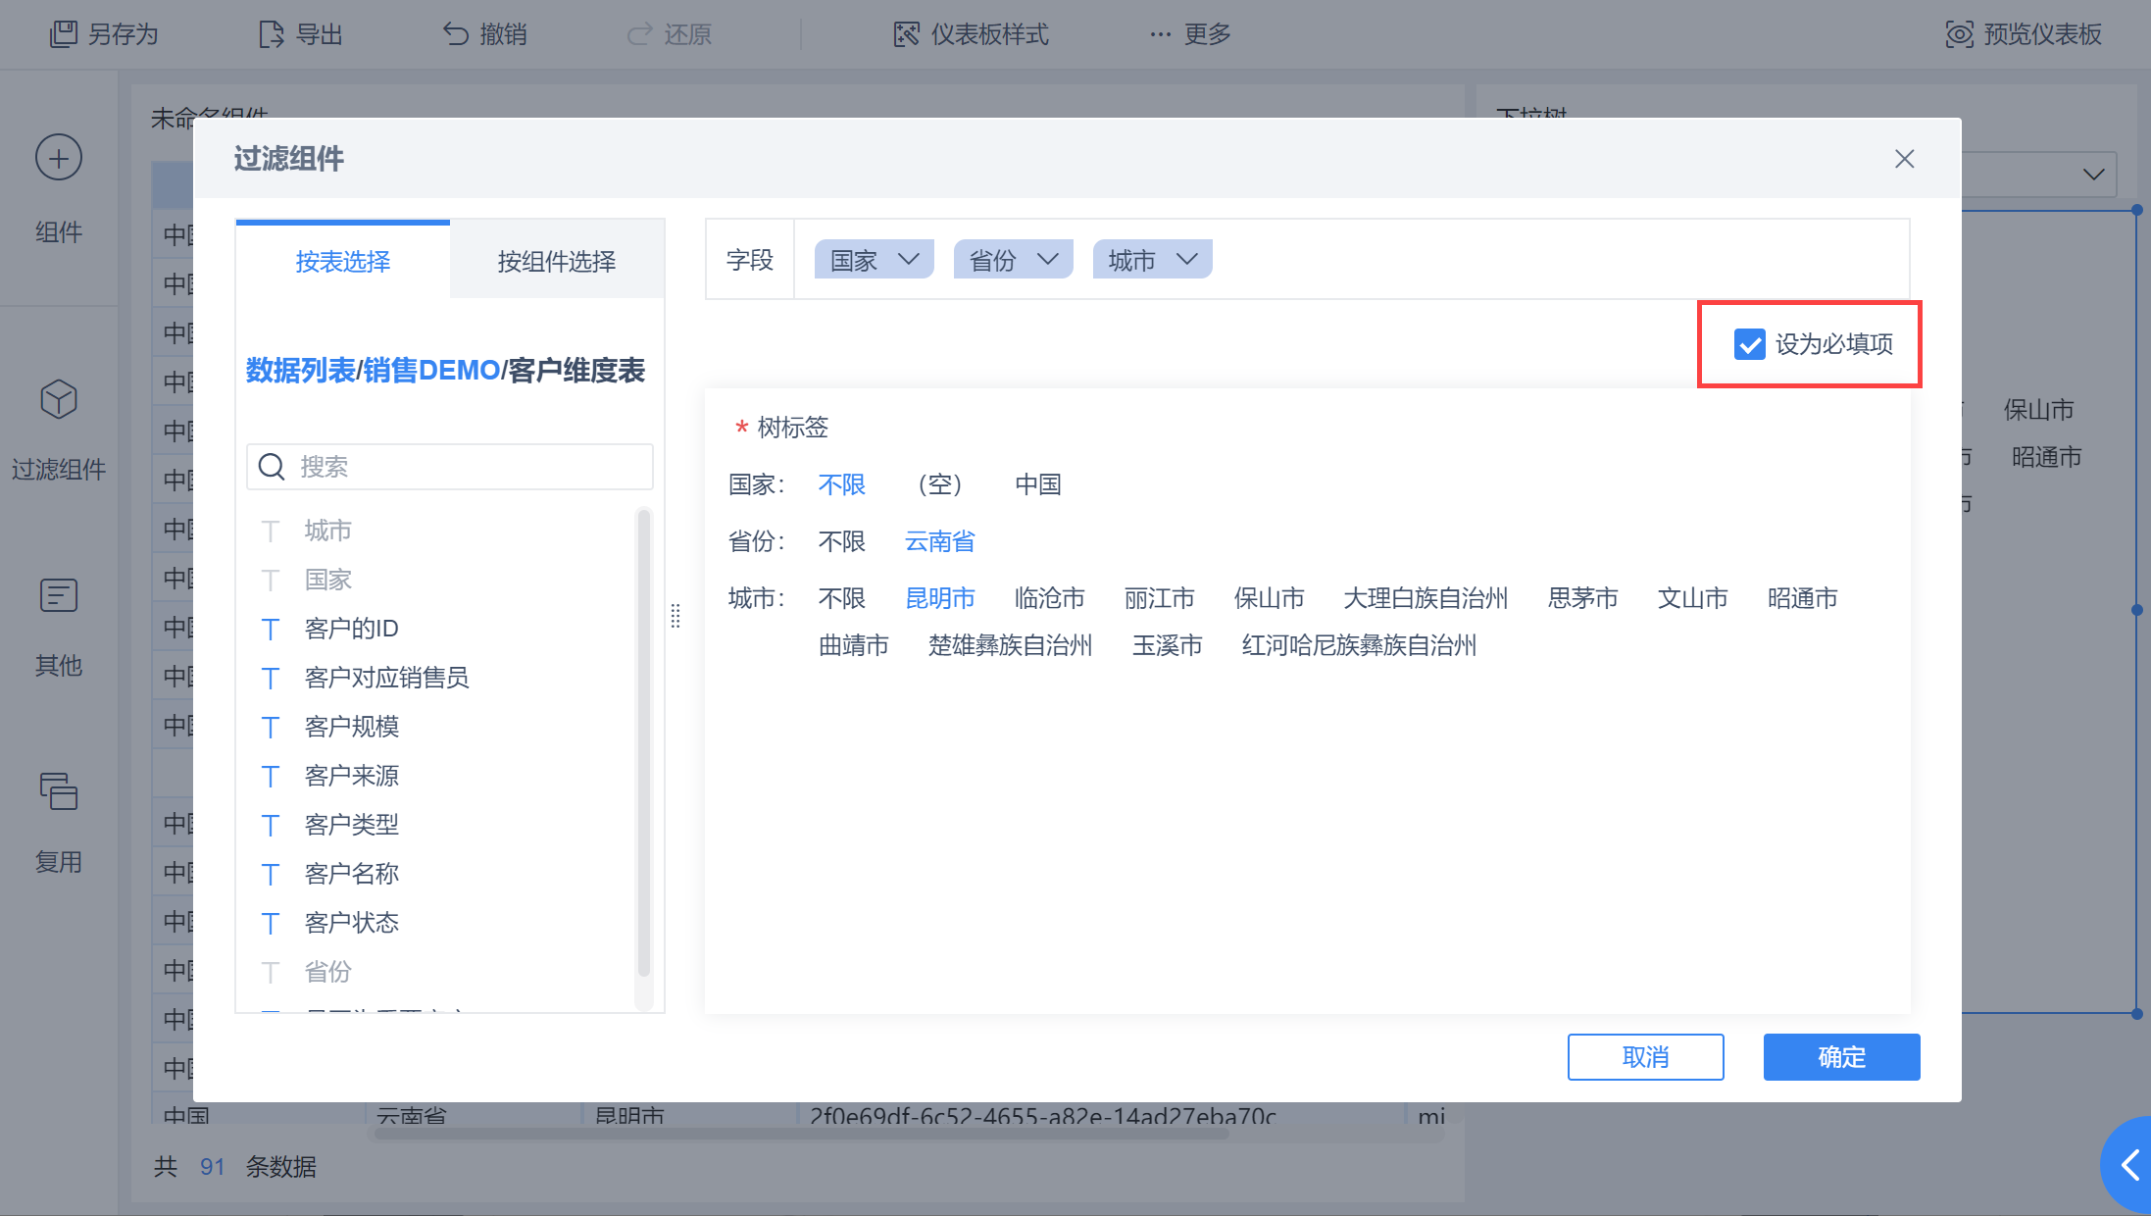Image resolution: width=2151 pixels, height=1216 pixels.
Task: Uncheck the 设为必填项 checkbox
Action: coord(1750,344)
